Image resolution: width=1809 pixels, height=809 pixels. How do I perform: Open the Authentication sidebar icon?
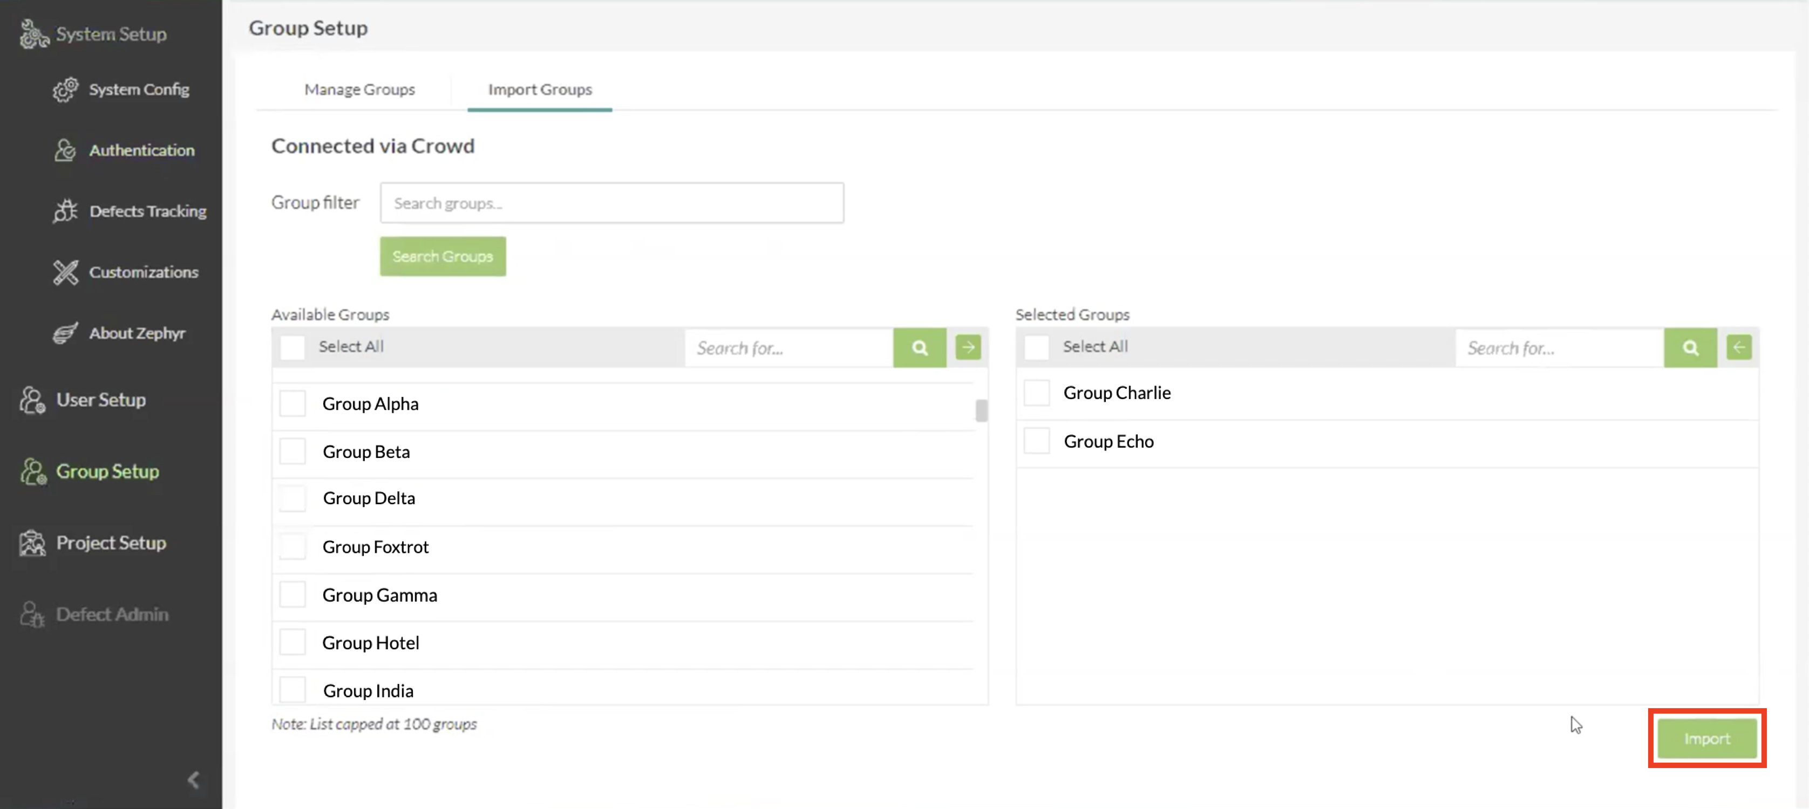coord(65,150)
